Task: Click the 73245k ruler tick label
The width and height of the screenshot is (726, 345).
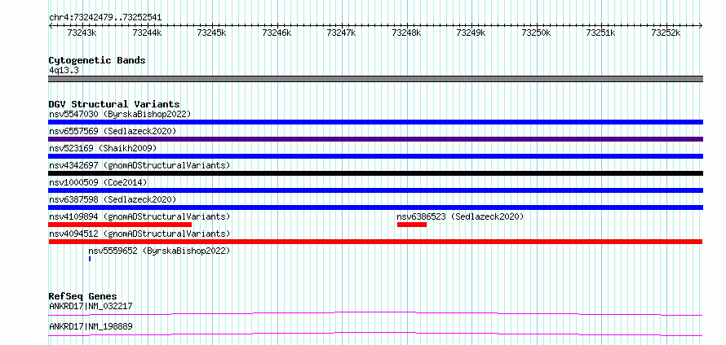Action: (211, 33)
